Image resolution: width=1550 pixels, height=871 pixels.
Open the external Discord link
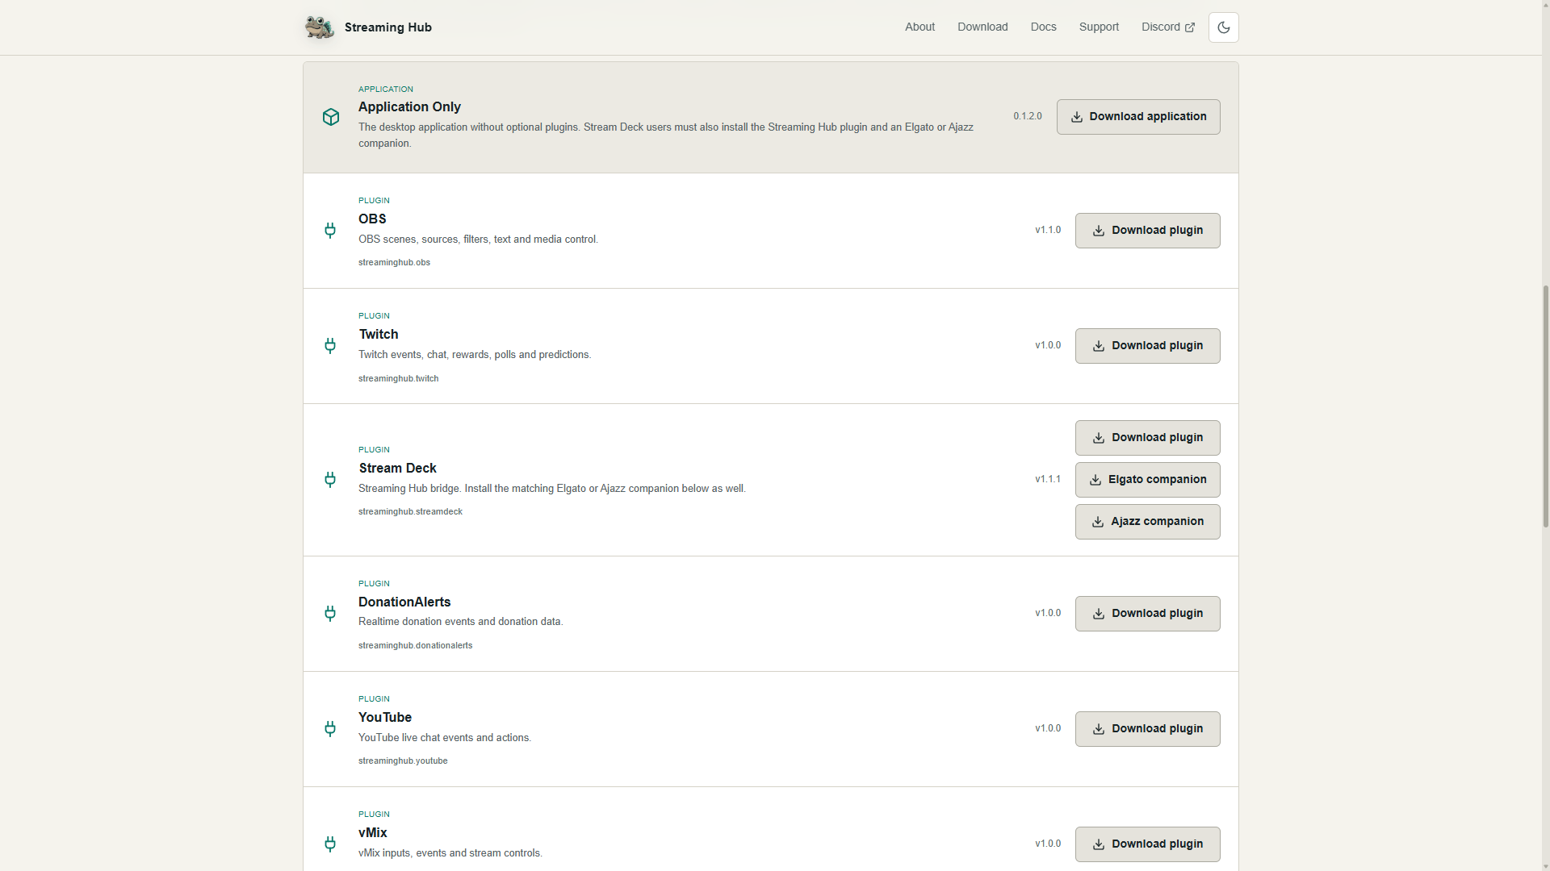(x=1167, y=27)
